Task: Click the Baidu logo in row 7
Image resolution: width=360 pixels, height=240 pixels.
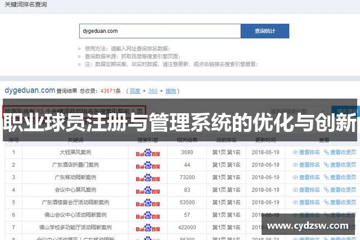Action: pyautogui.click(x=148, y=228)
